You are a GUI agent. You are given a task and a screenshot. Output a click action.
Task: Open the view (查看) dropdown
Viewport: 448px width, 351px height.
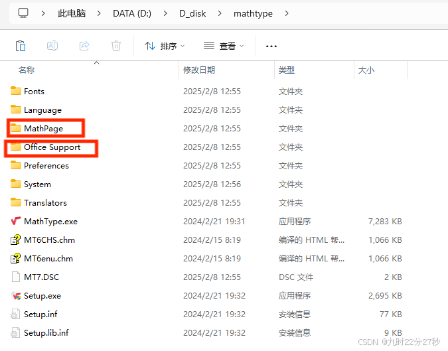tap(224, 46)
